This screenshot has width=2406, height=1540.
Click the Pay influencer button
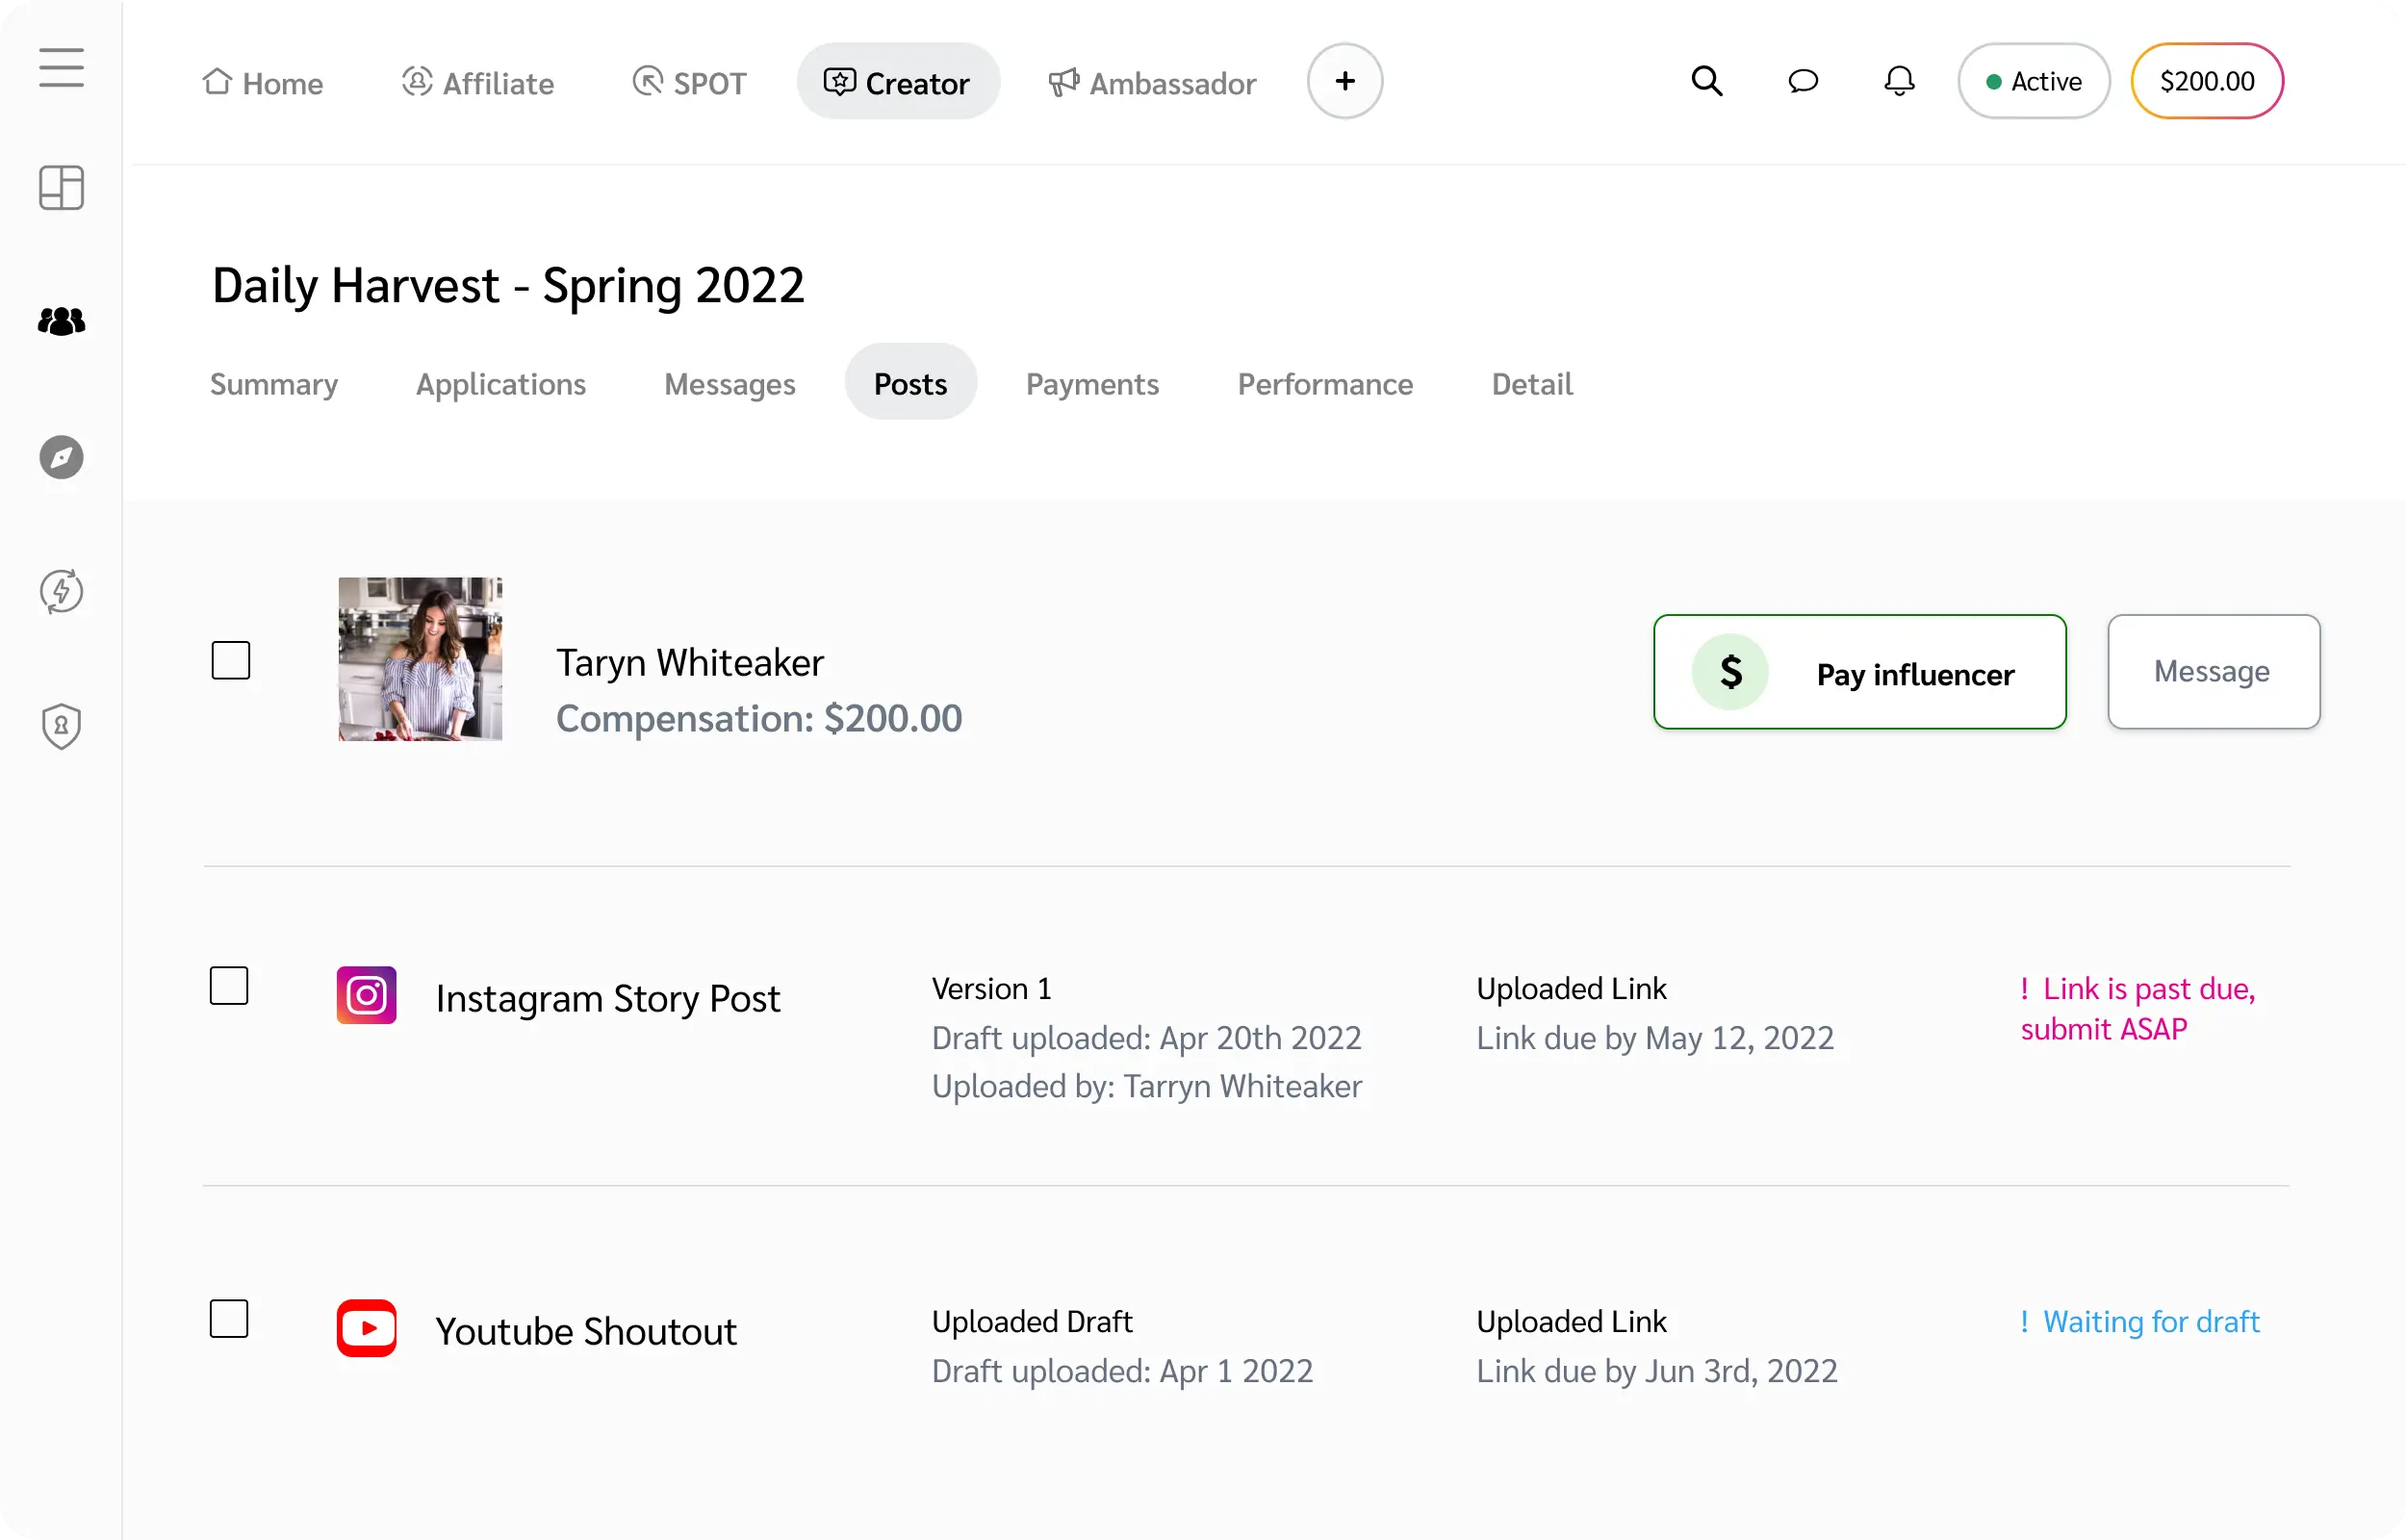click(1859, 672)
